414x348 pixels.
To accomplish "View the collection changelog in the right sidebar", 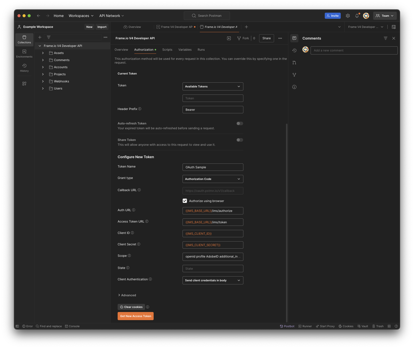I will coord(294,50).
